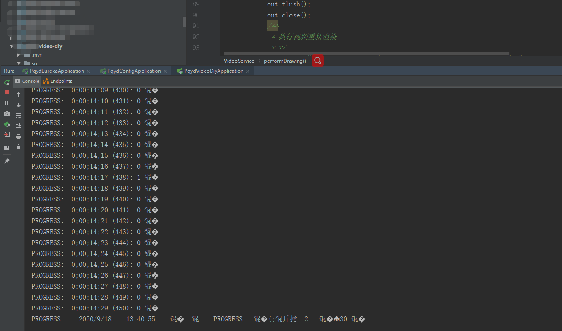Switch to the PqydEurekaApplication run tab
The width and height of the screenshot is (562, 331).
point(57,71)
